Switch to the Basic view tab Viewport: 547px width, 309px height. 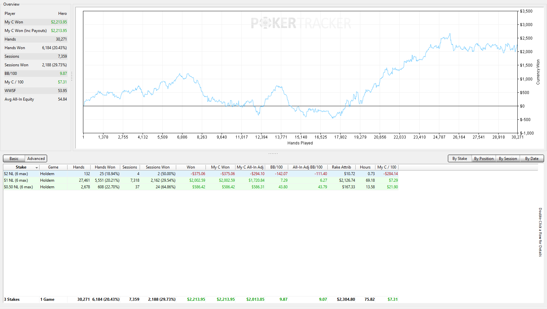pyautogui.click(x=14, y=159)
